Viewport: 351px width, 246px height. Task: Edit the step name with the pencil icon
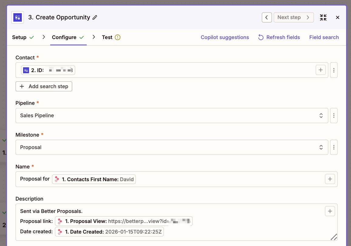pos(95,18)
